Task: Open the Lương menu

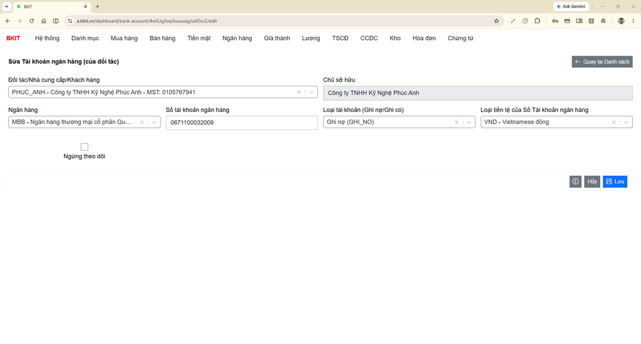Action: 311,38
